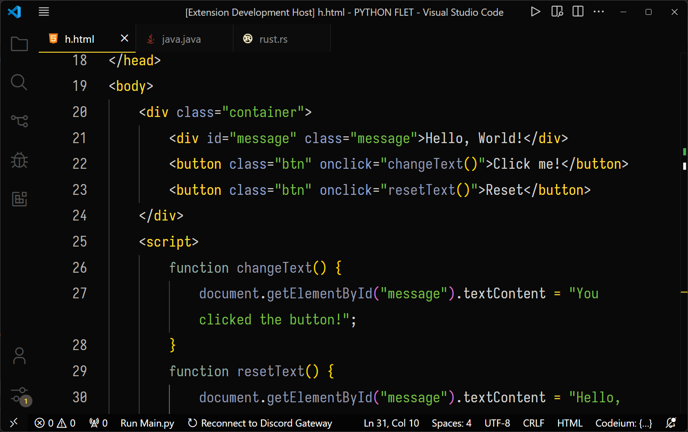Image resolution: width=688 pixels, height=432 pixels.
Task: Open the Accounts menu icon
Action: 19,355
